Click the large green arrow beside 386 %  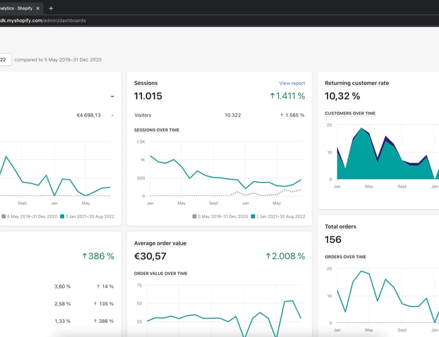click(x=85, y=256)
